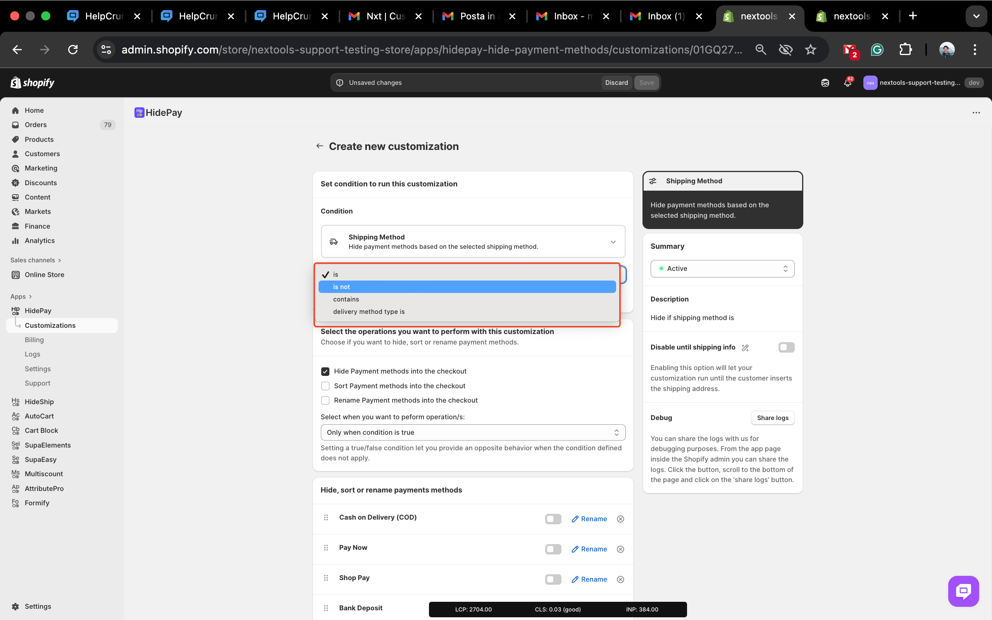Open the HidePay three-dots menu

click(x=976, y=113)
